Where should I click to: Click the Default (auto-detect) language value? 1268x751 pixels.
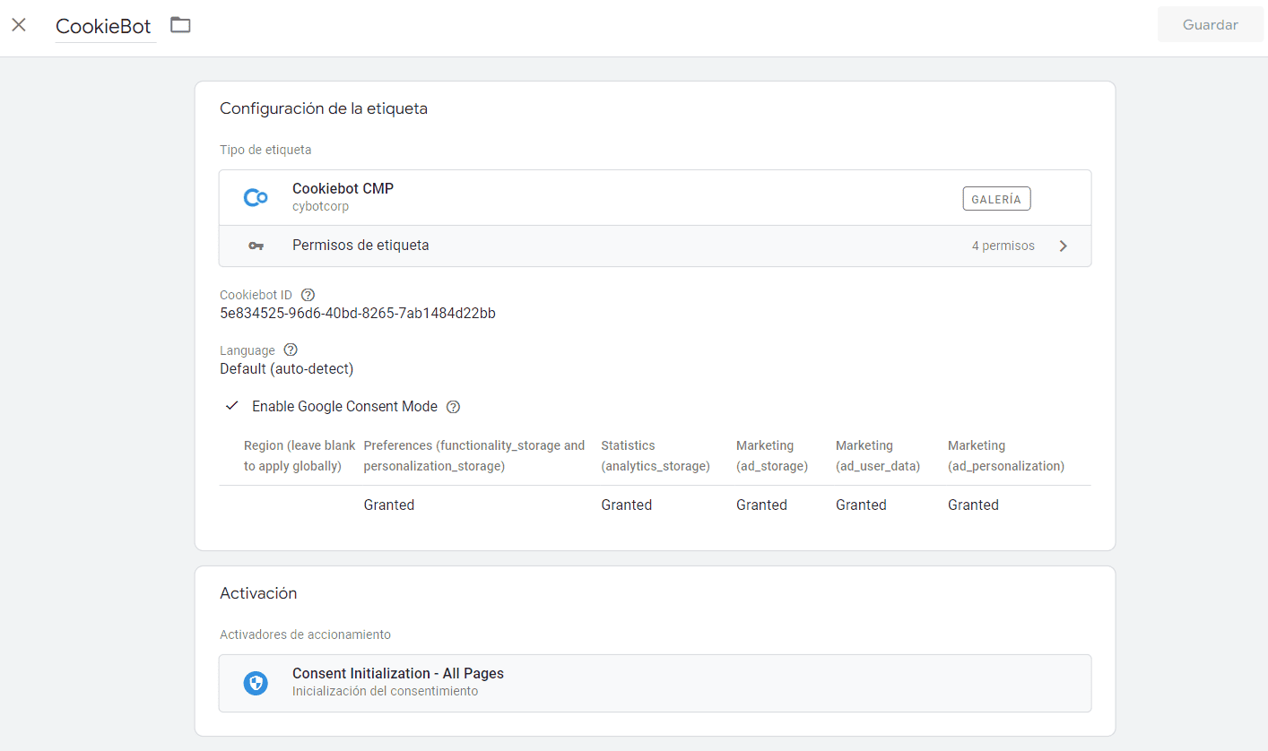point(287,368)
